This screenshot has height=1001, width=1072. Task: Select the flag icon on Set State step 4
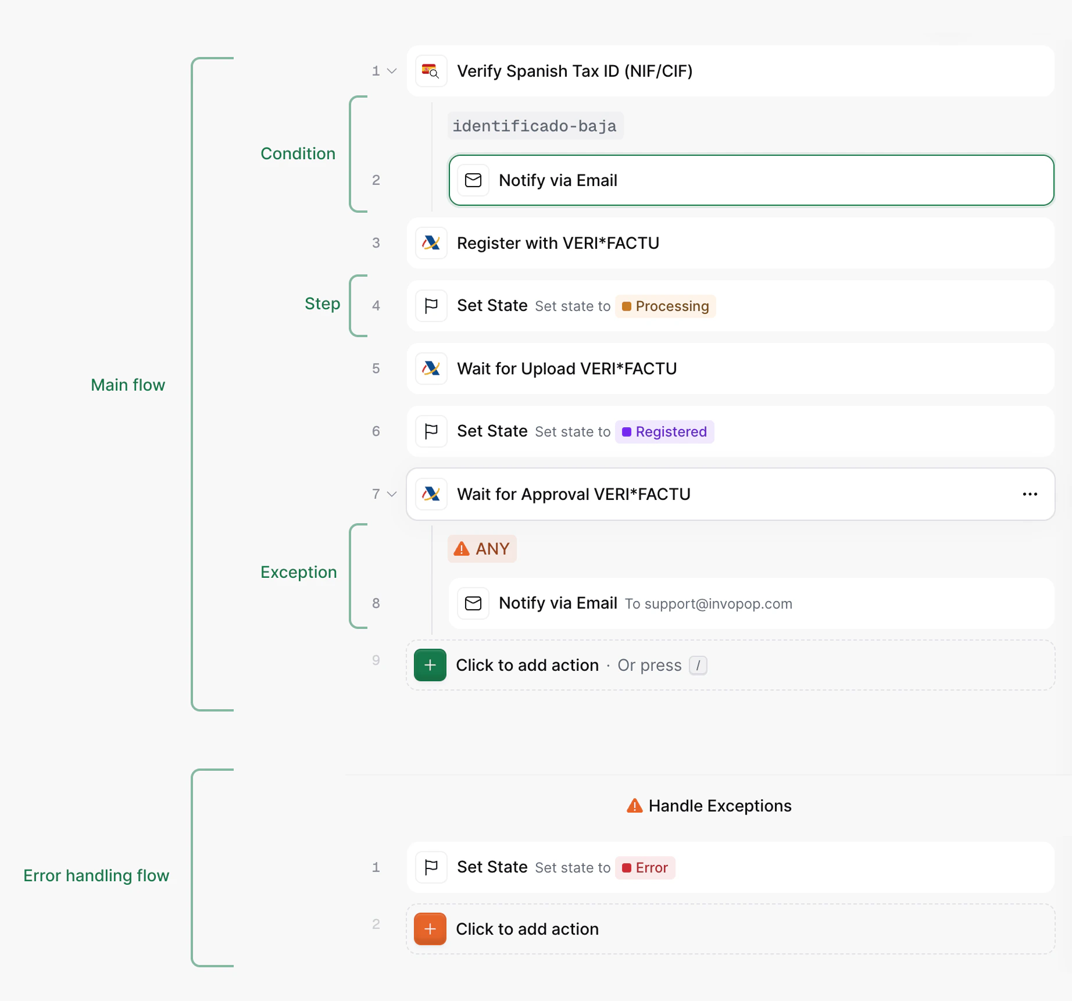(x=430, y=306)
